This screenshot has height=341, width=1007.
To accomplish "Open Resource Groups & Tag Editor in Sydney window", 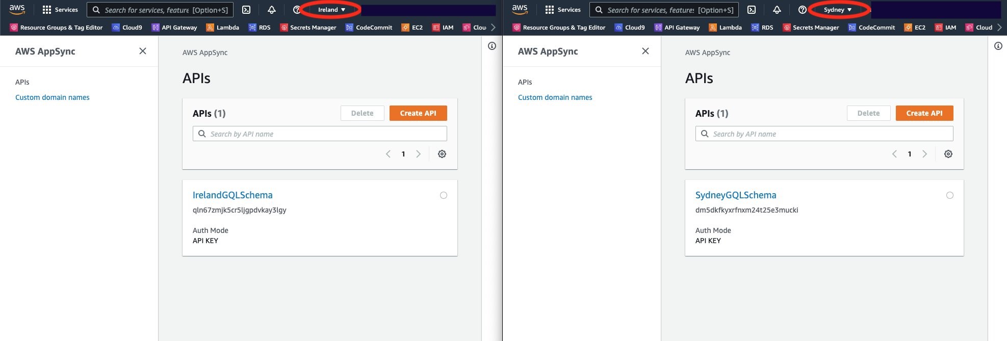I will pyautogui.click(x=559, y=28).
